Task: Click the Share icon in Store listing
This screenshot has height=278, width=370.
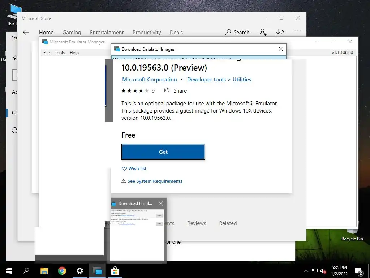Action: point(167,90)
